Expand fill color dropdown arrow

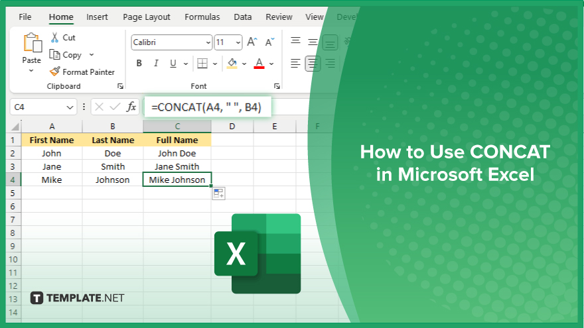click(x=244, y=64)
